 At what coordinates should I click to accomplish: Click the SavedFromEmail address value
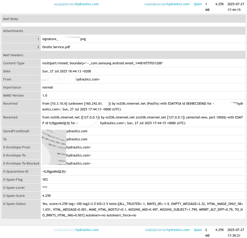[65, 131]
